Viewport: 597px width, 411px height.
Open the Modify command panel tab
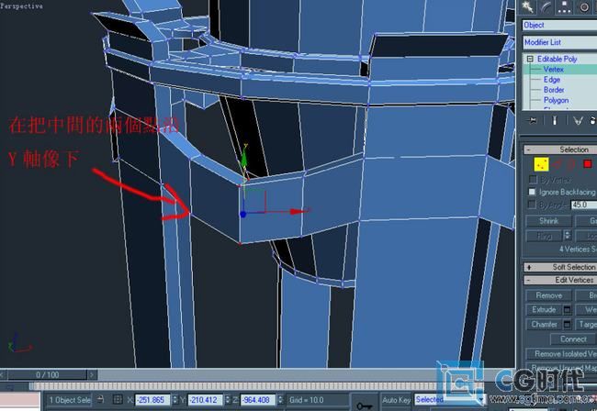(546, 6)
